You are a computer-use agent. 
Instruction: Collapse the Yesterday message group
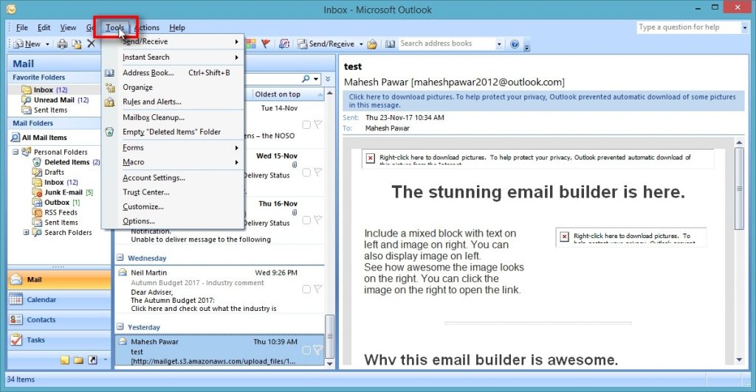[x=120, y=326]
